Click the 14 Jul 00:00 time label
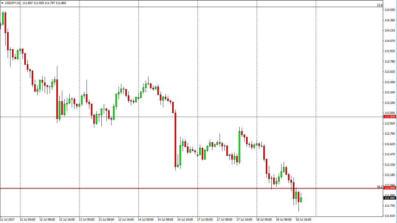The image size is (397, 223). 146,220
